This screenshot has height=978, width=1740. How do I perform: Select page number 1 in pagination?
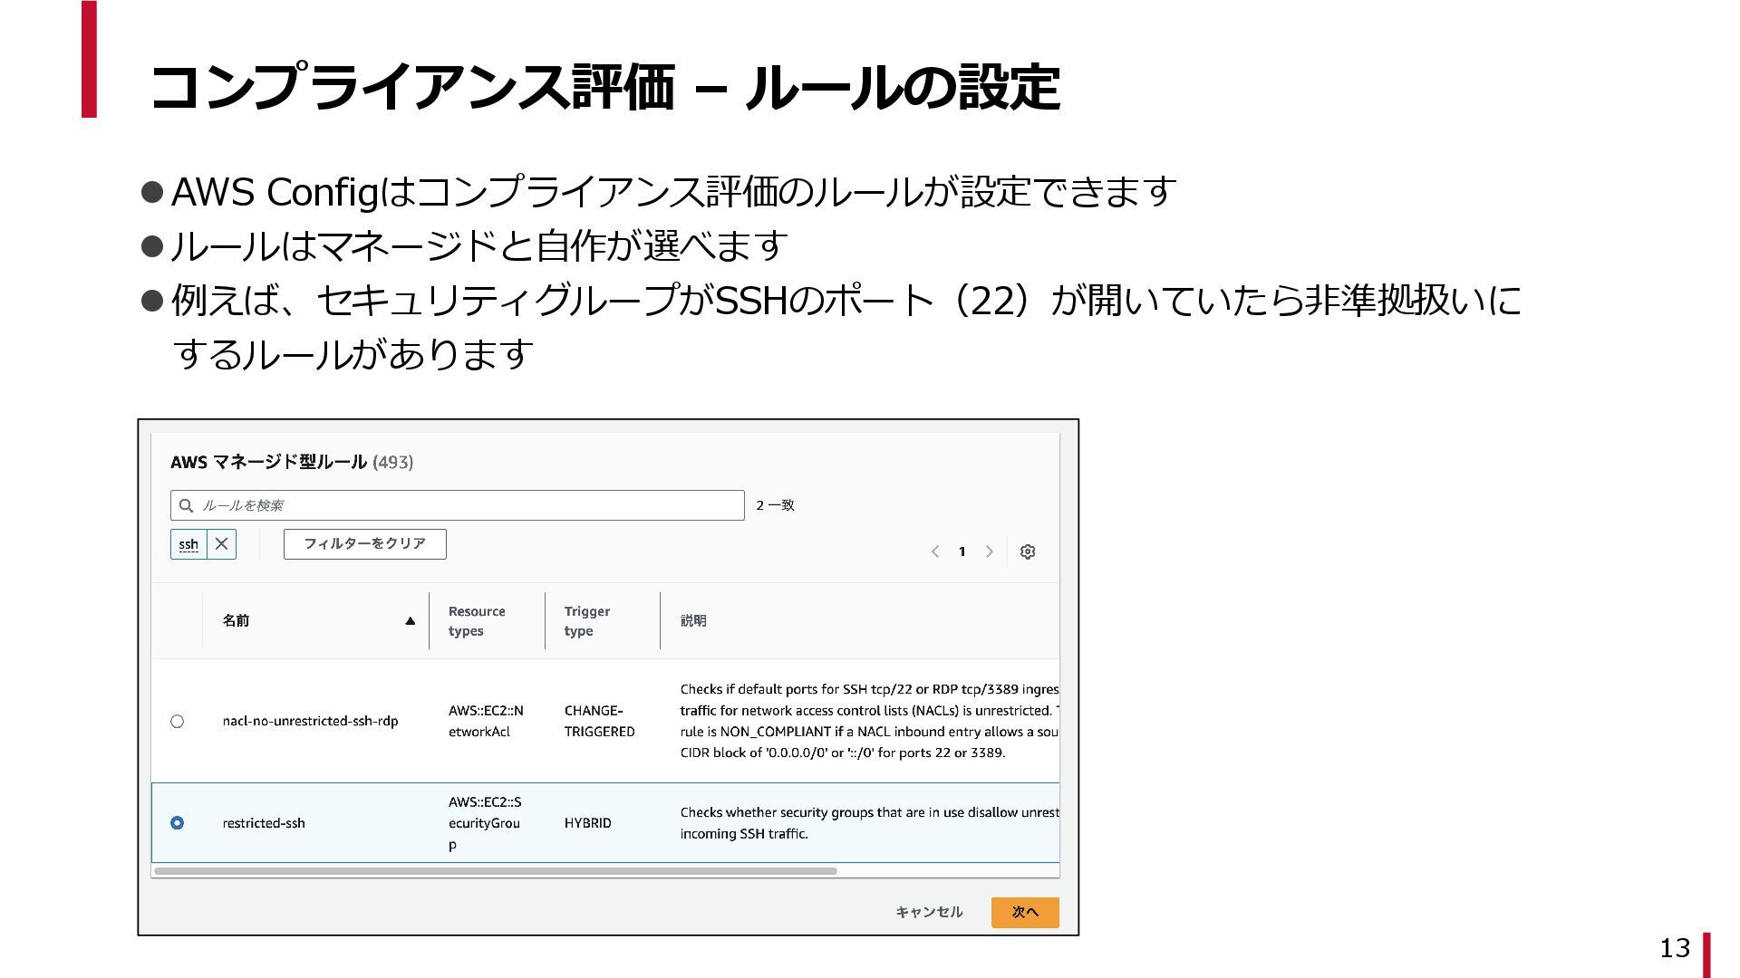[x=962, y=551]
